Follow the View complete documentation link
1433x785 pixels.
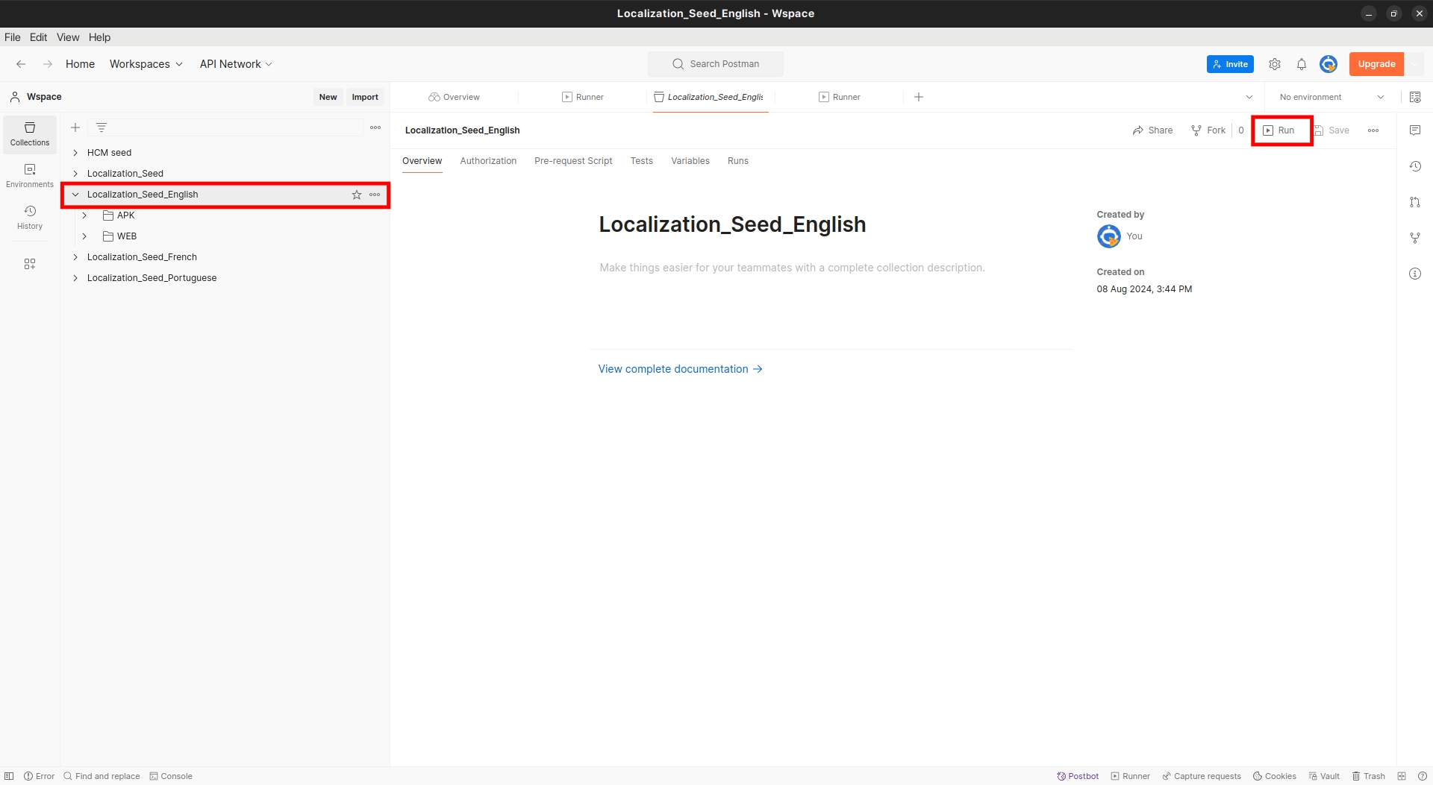click(680, 369)
